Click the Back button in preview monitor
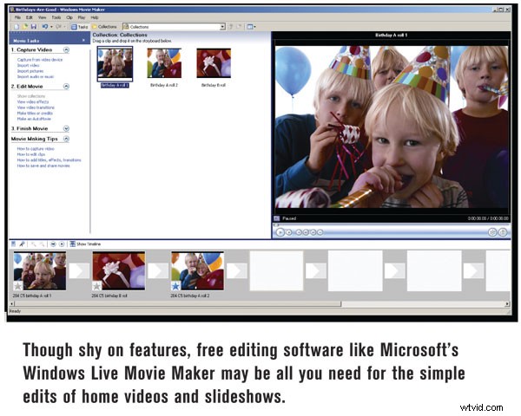 tap(299, 232)
